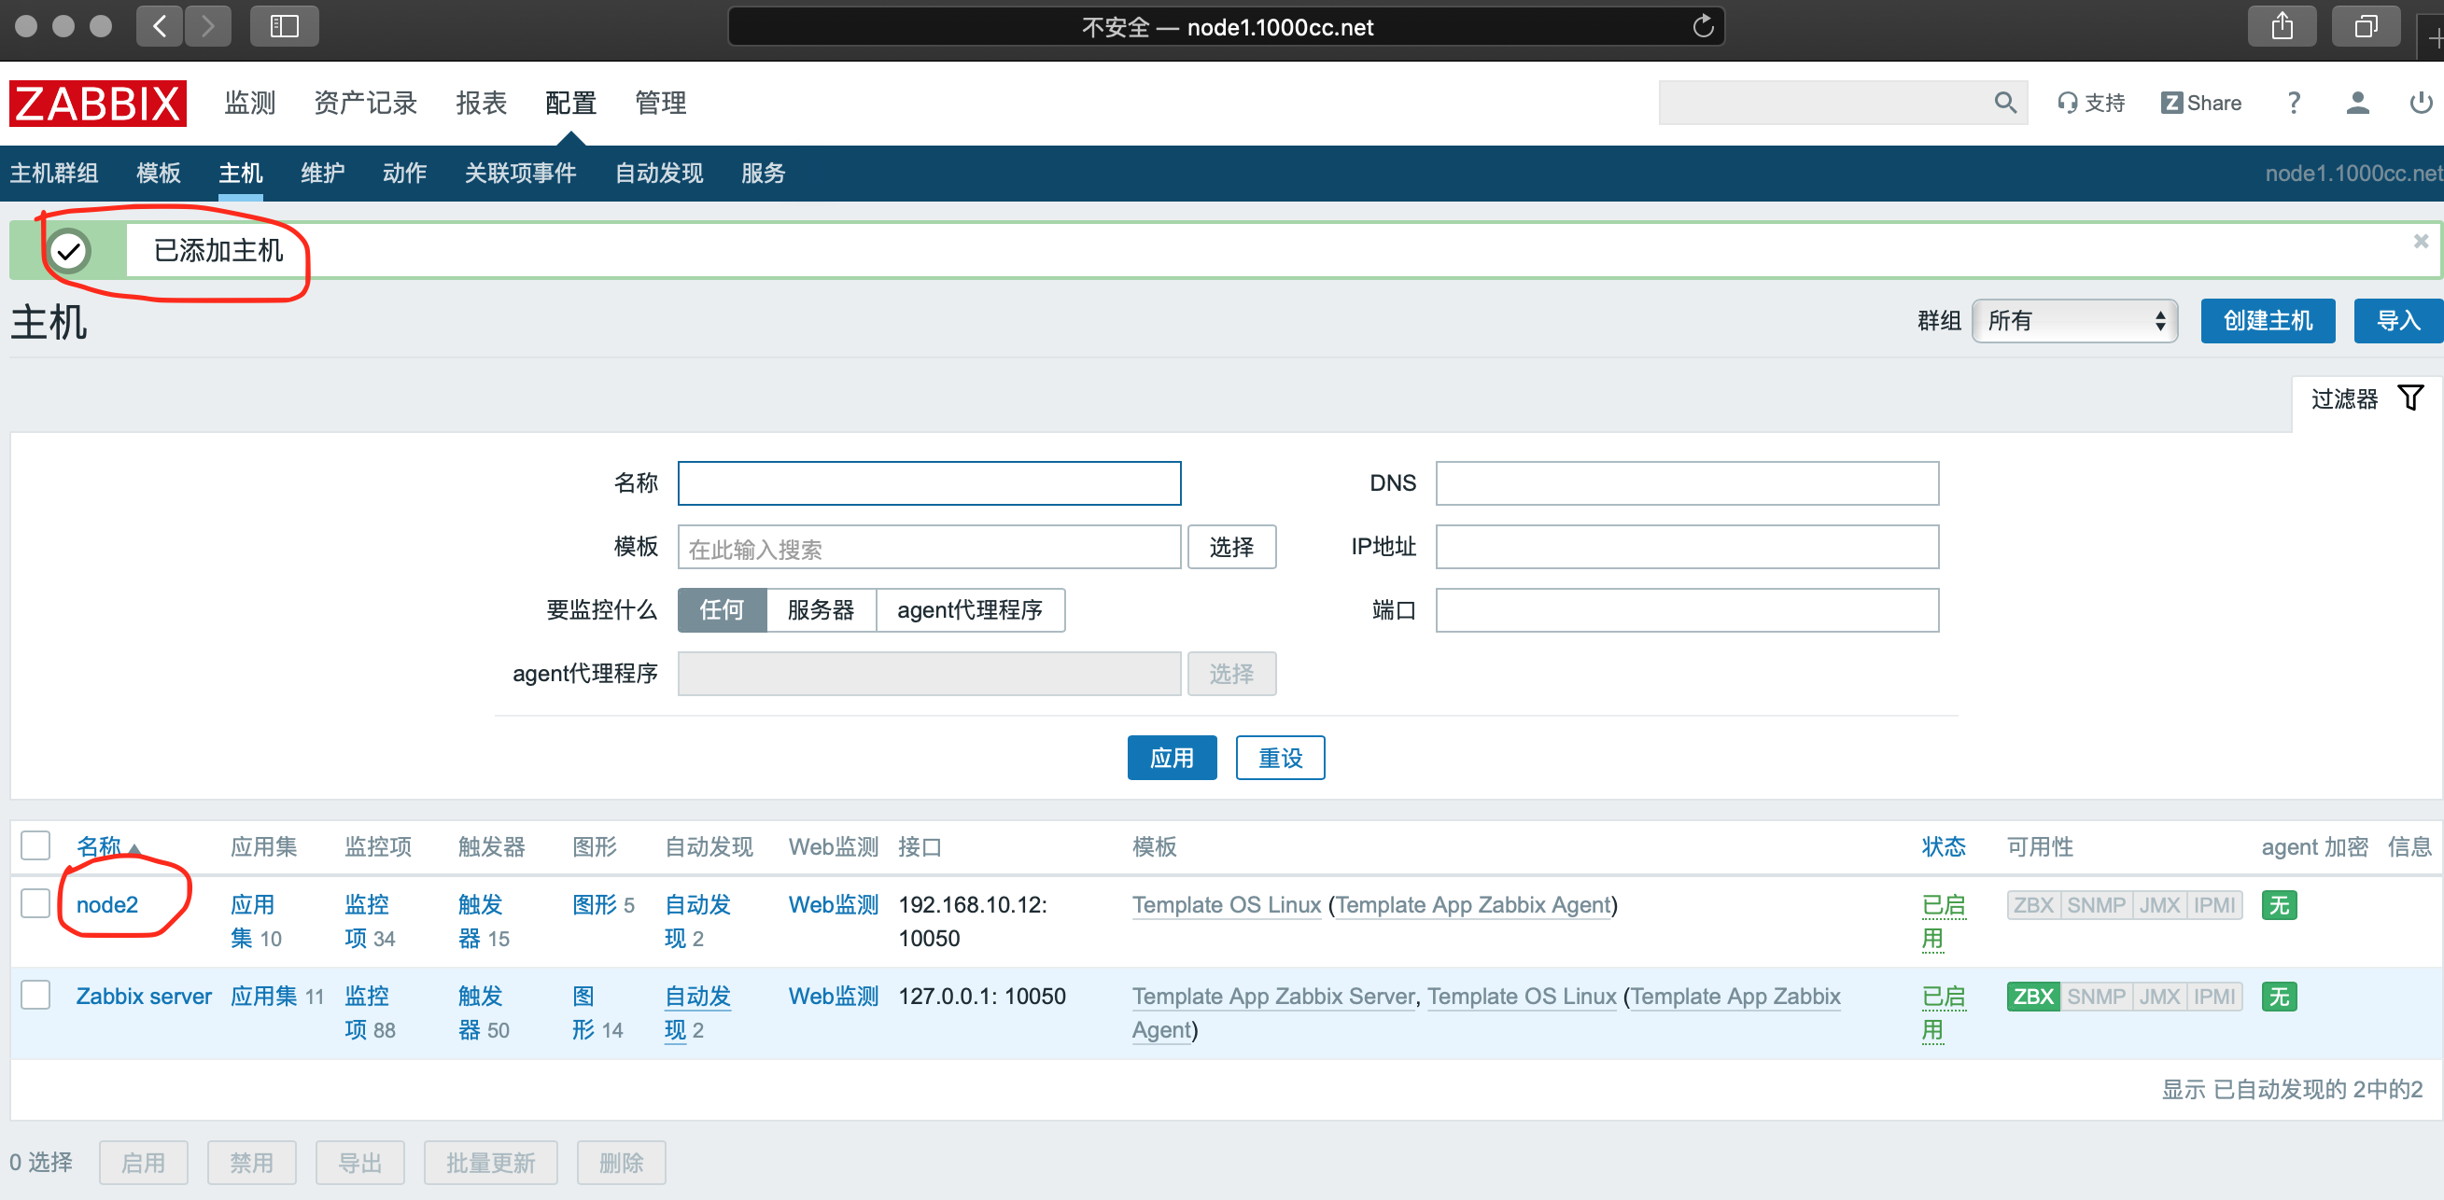Image resolution: width=2444 pixels, height=1200 pixels.
Task: Toggle the filter funnel icon
Action: (x=2409, y=398)
